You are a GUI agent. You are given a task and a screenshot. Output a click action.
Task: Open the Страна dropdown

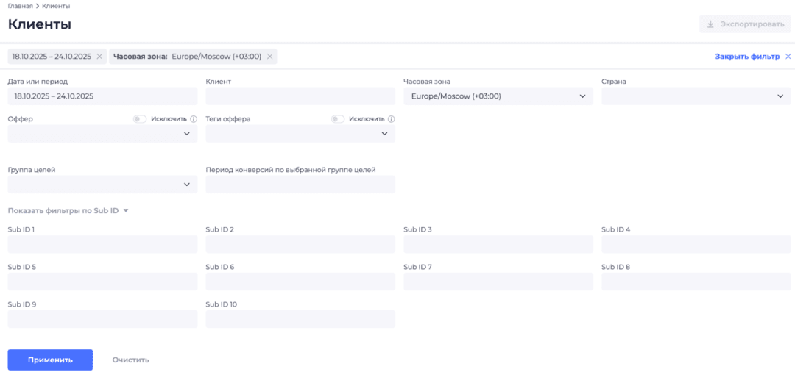(696, 96)
